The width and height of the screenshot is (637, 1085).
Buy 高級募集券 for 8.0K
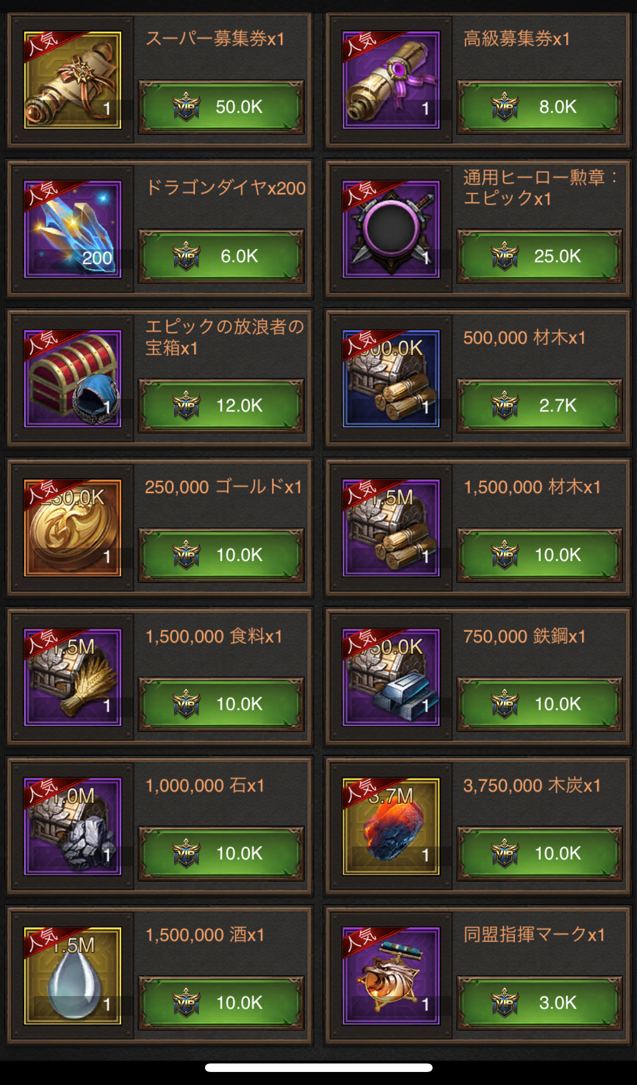540,107
